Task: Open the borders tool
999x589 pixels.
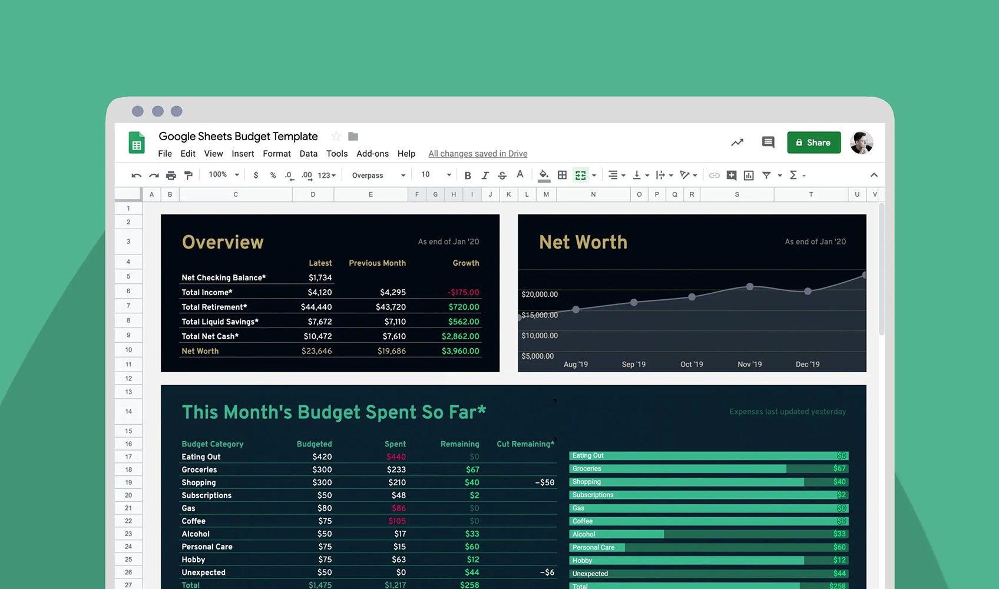Action: (562, 175)
